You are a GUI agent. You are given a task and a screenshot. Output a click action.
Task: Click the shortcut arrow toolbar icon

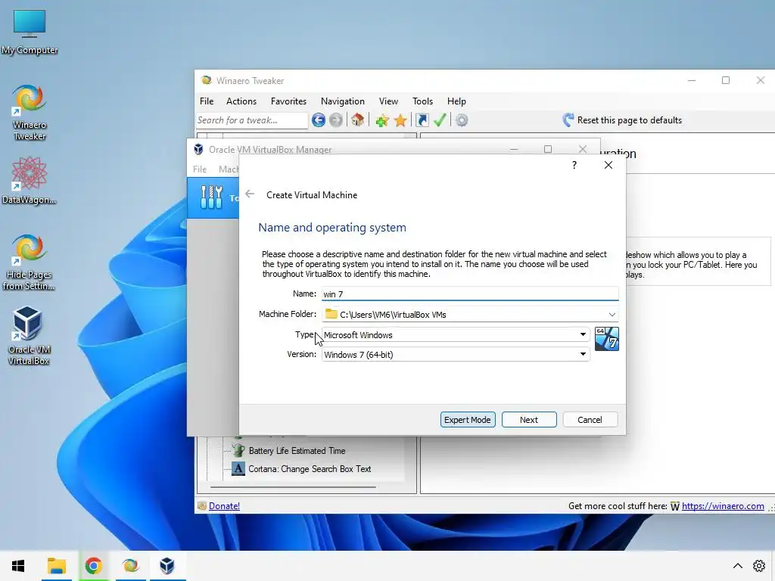[x=422, y=120]
